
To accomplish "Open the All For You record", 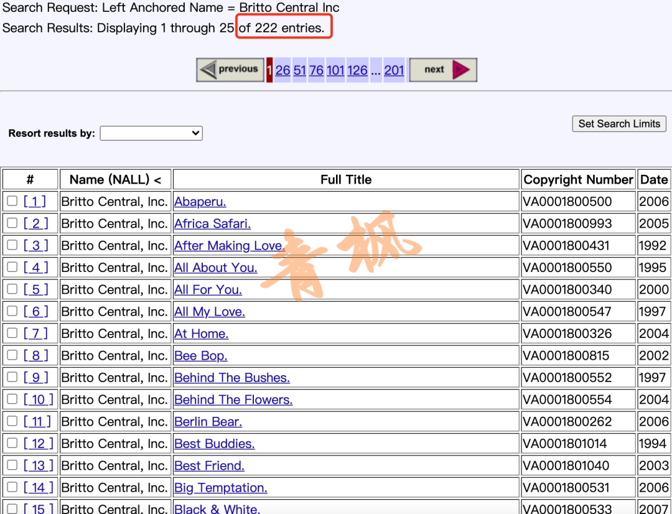I will (208, 289).
